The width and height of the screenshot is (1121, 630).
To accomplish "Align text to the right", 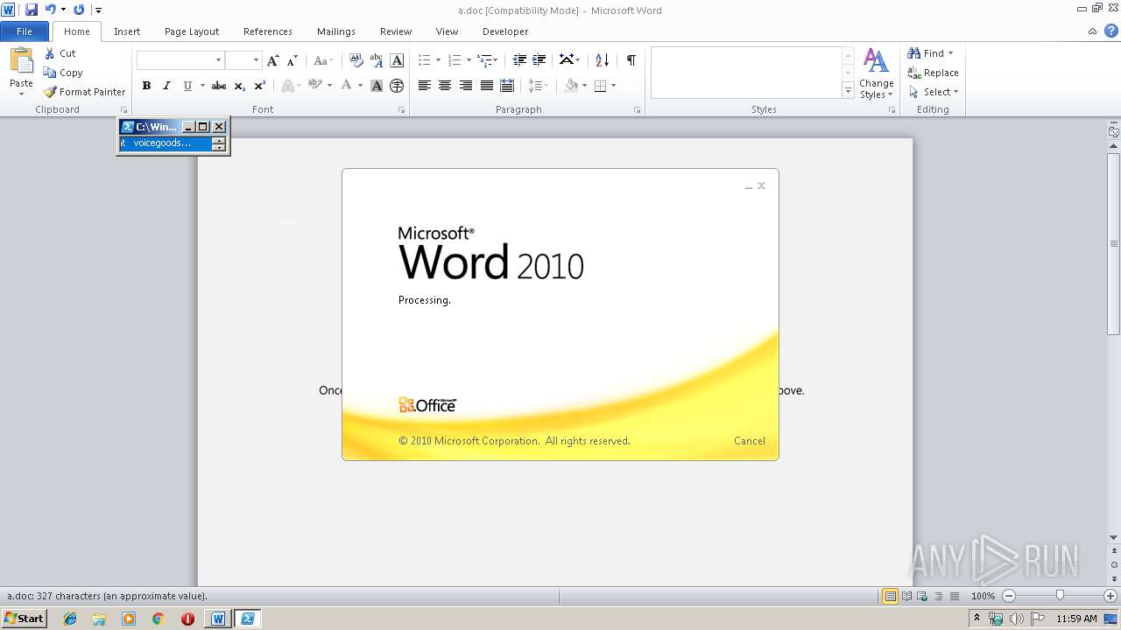I will pos(466,86).
